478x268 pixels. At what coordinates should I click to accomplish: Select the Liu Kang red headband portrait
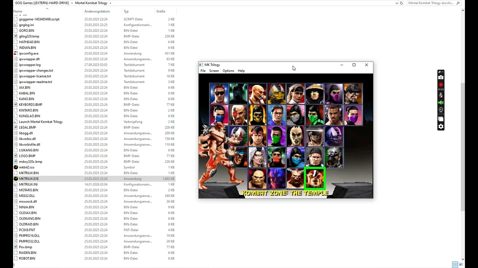coord(257,136)
